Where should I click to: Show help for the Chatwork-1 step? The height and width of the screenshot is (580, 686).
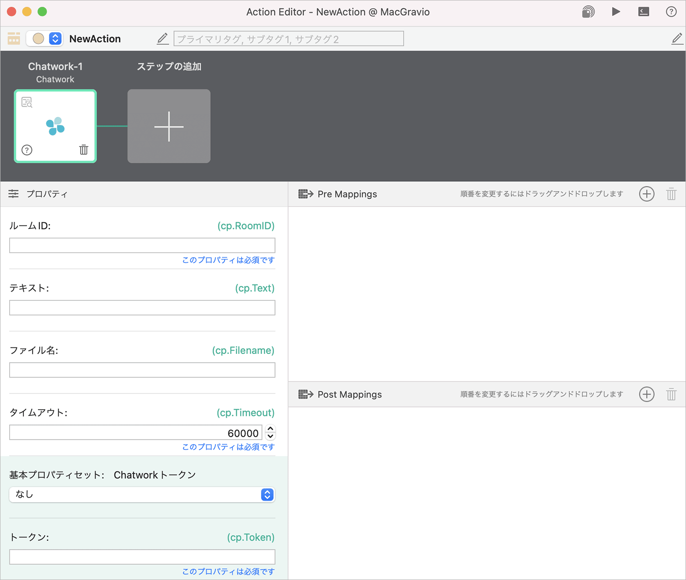[x=27, y=150]
